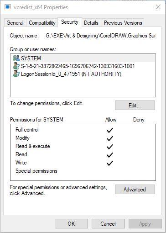Click the Modify Allow checkmark
Image resolution: width=166 pixels, height=233 pixels.
click(109, 138)
